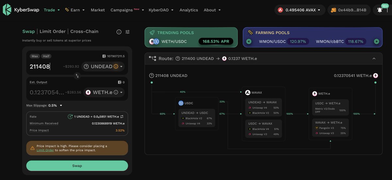Open the notifications bell
The image size is (392, 180).
(380, 10)
